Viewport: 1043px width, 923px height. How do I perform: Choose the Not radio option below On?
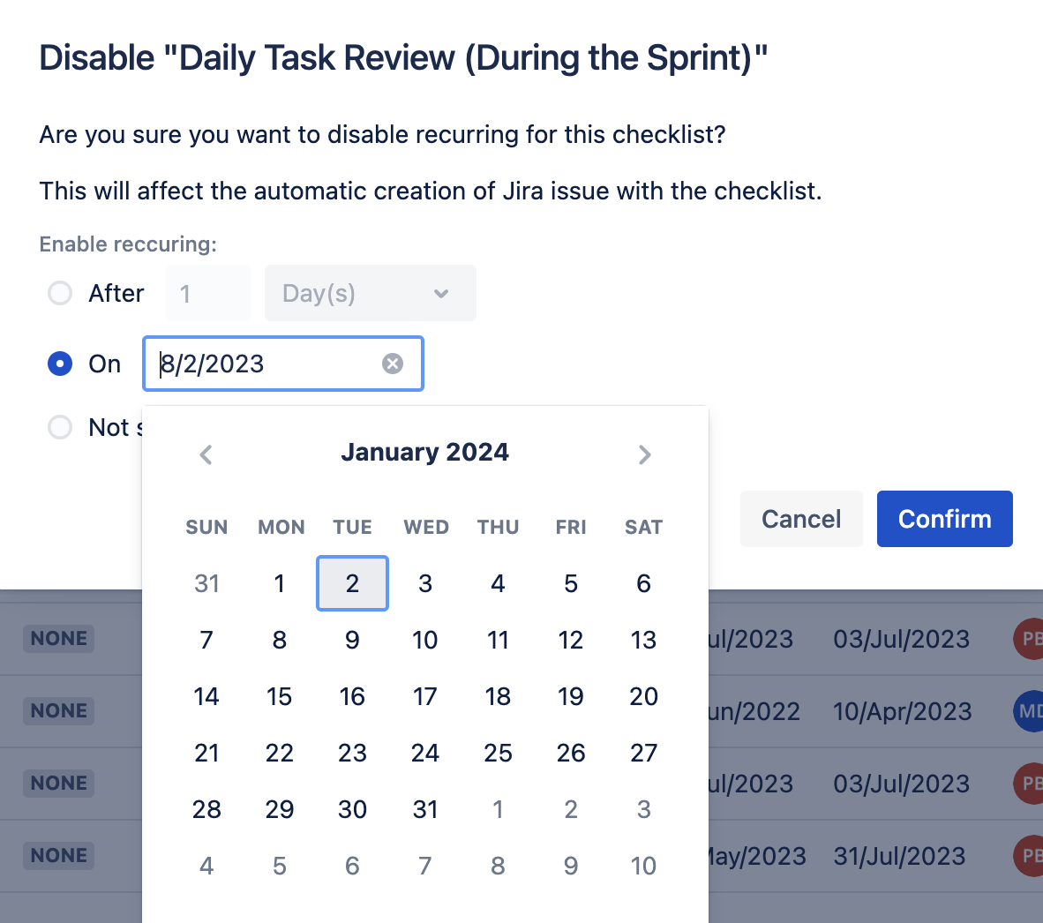[x=60, y=427]
